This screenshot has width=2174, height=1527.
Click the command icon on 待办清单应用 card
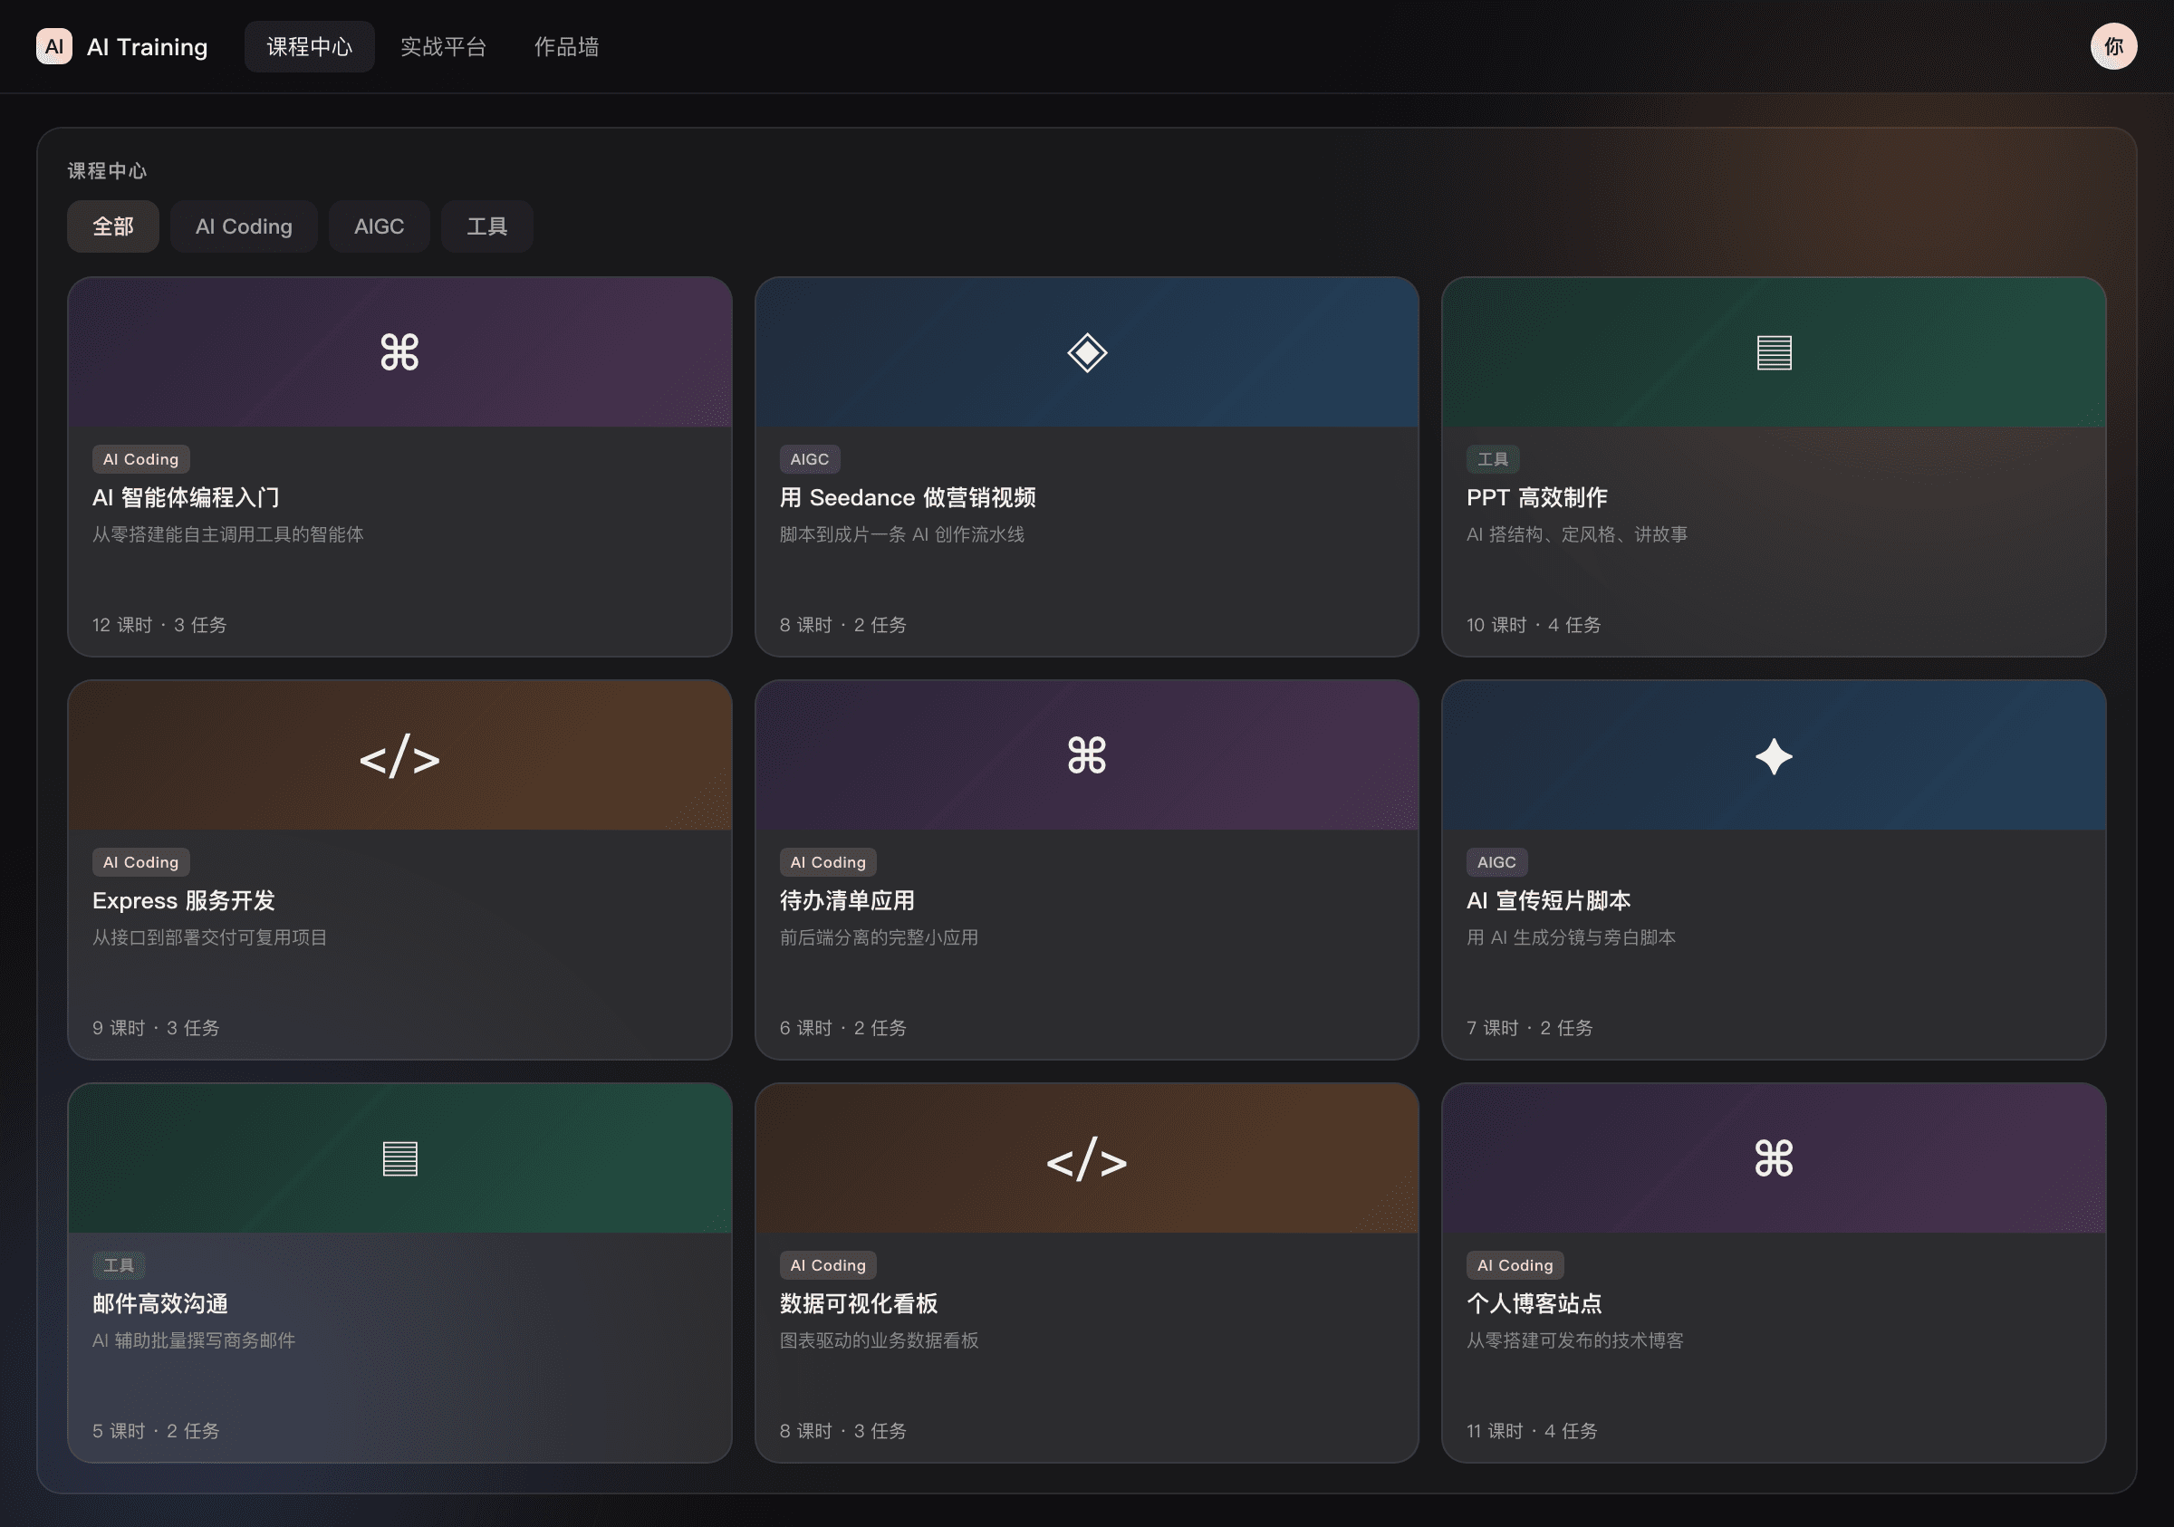[1087, 755]
